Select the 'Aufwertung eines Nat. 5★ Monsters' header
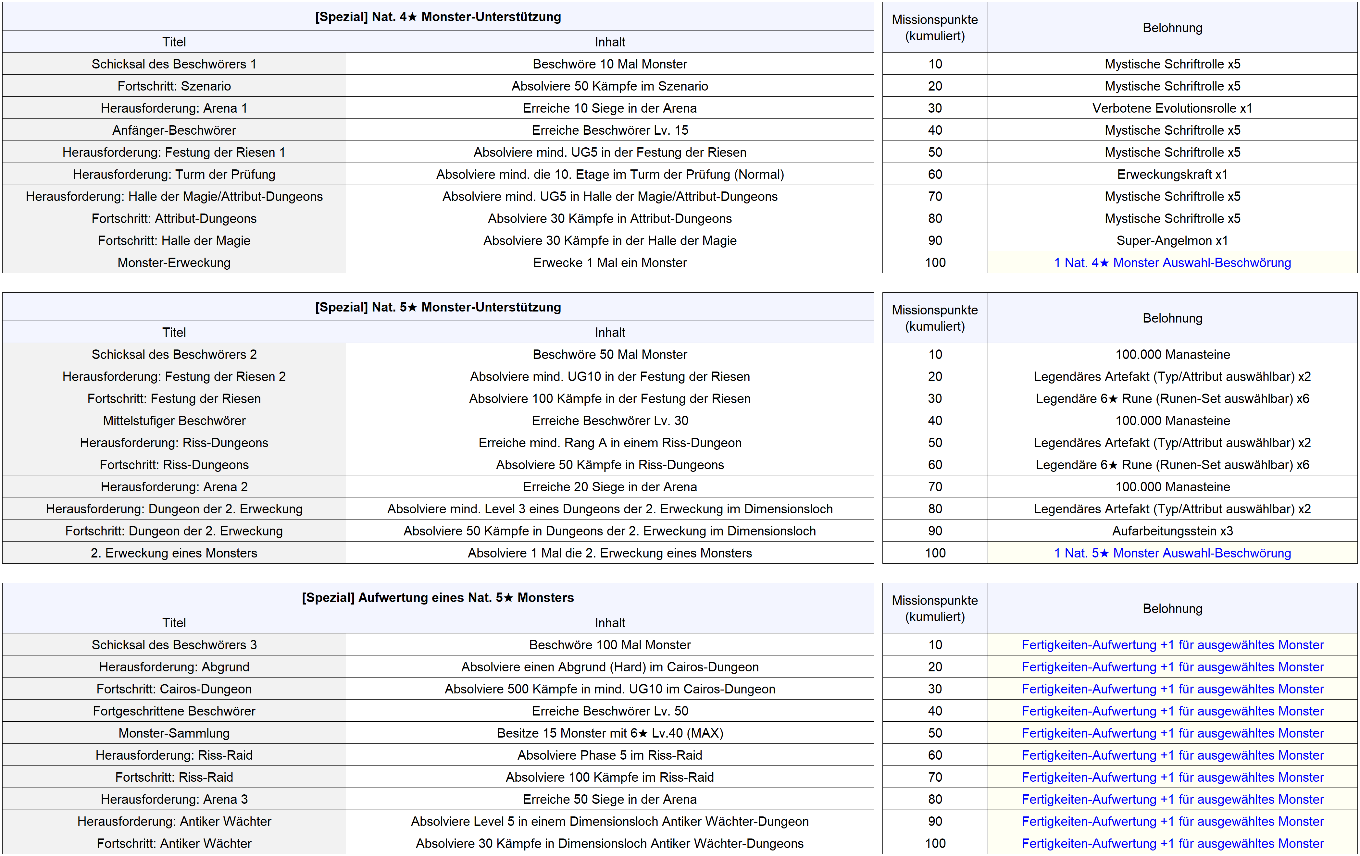The width and height of the screenshot is (1360, 856). 438,597
